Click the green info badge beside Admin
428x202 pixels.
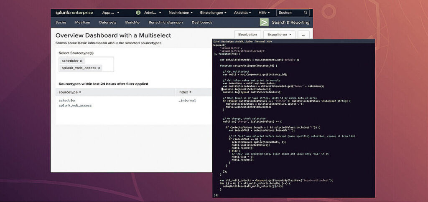(x=138, y=13)
